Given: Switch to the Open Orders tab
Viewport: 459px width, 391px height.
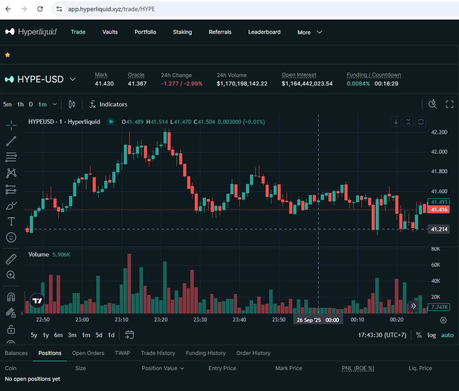Looking at the screenshot, I should pyautogui.click(x=88, y=353).
